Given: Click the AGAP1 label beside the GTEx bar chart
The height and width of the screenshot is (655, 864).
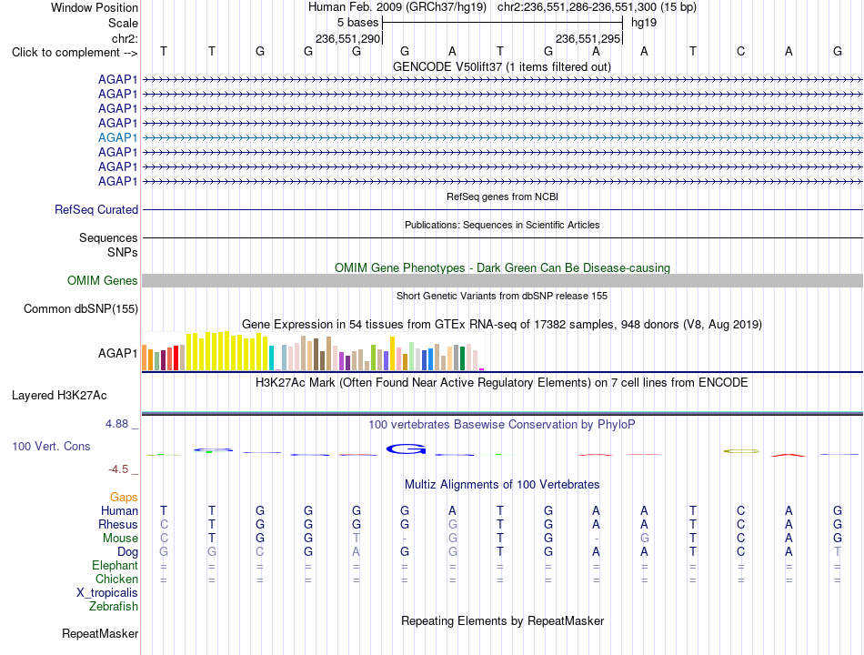Looking at the screenshot, I should pos(117,353).
